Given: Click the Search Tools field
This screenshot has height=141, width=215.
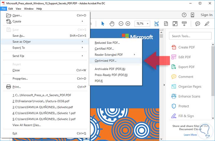Looking at the screenshot, I should pyautogui.click(x=190, y=36).
